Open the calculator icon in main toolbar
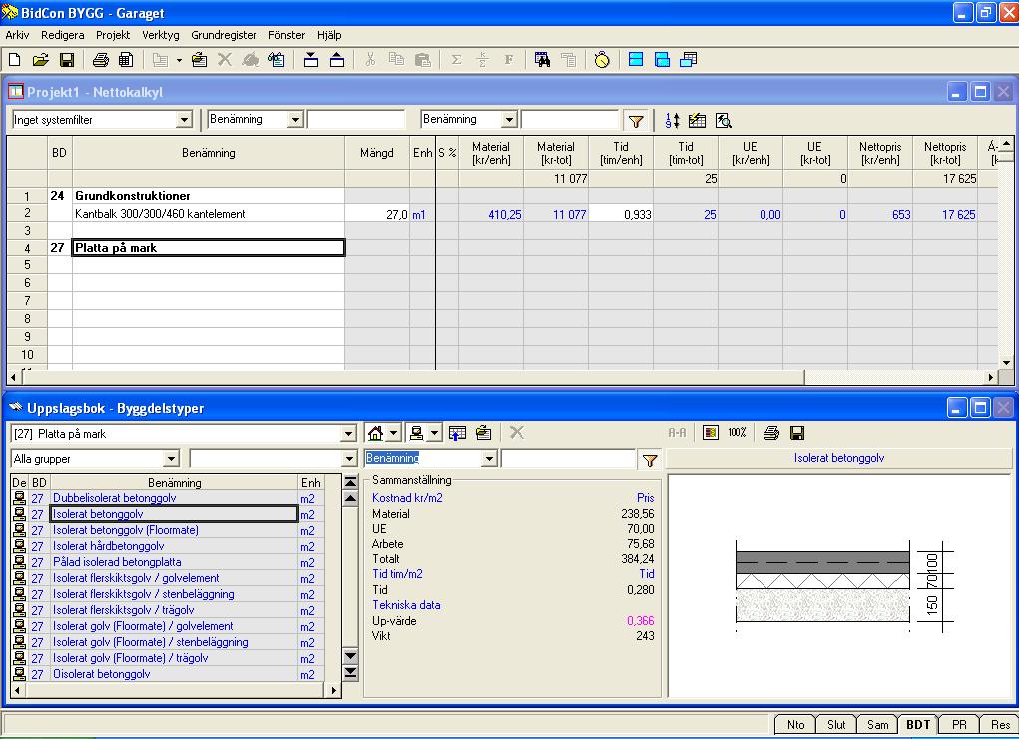This screenshot has width=1019, height=739. [x=126, y=60]
